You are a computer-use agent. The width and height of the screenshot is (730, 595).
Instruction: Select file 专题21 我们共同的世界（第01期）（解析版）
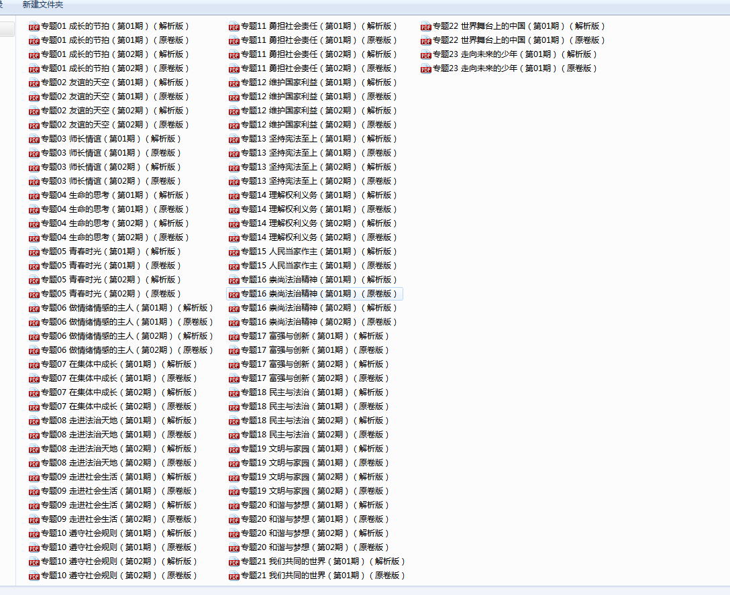tap(317, 561)
